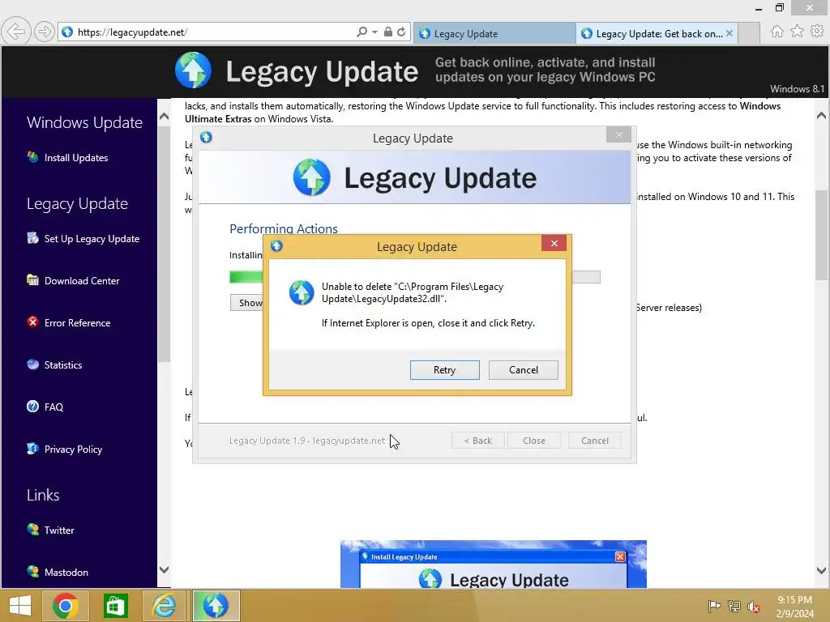Viewport: 830px width, 622px height.
Task: Click the network tray icon
Action: point(734,606)
